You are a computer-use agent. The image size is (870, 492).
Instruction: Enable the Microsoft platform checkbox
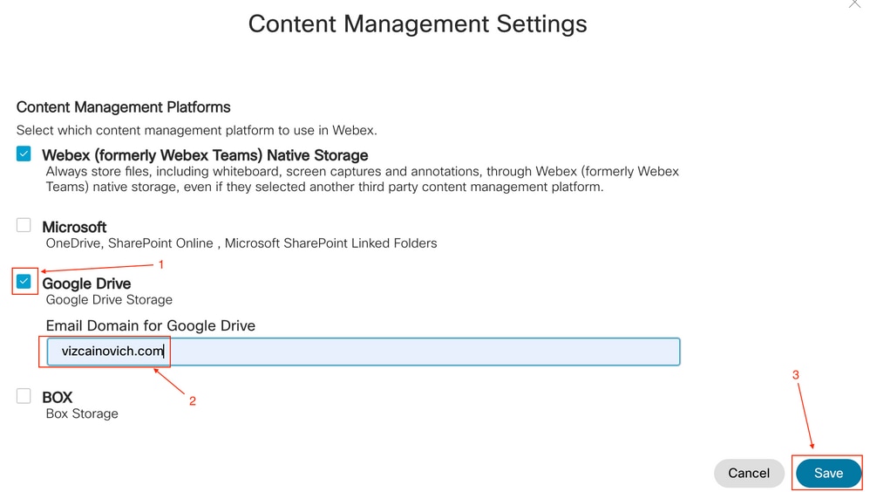24,225
